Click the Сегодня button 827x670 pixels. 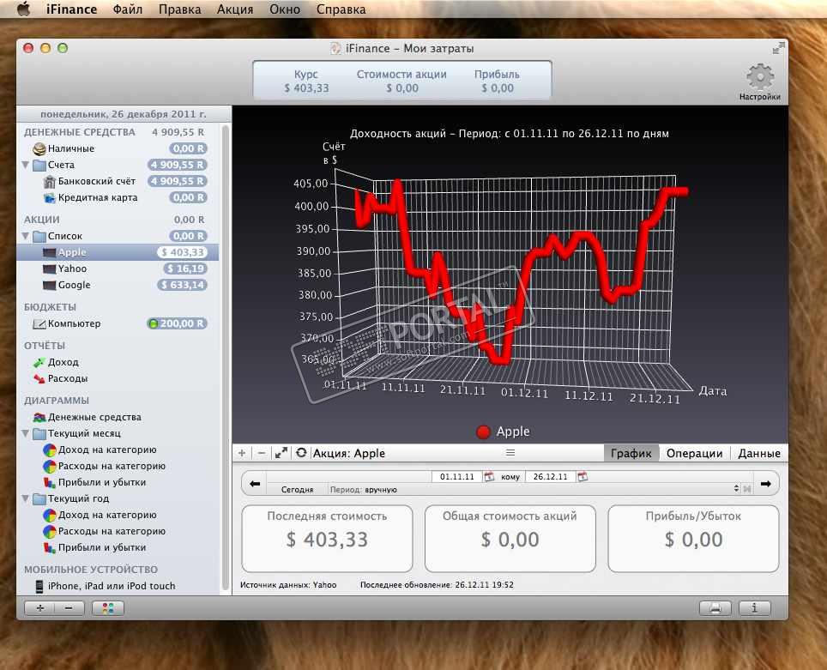297,490
